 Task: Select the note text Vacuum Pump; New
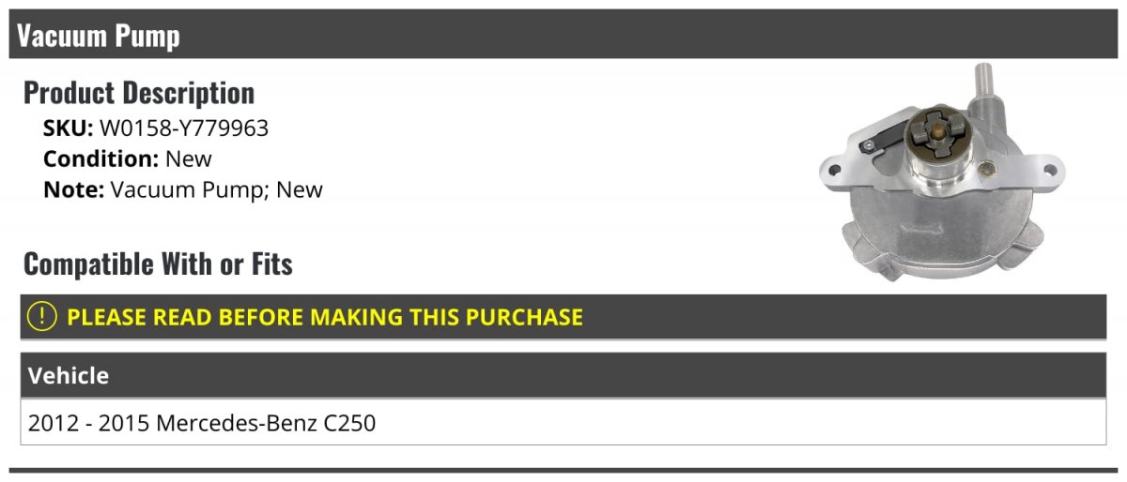click(x=217, y=189)
